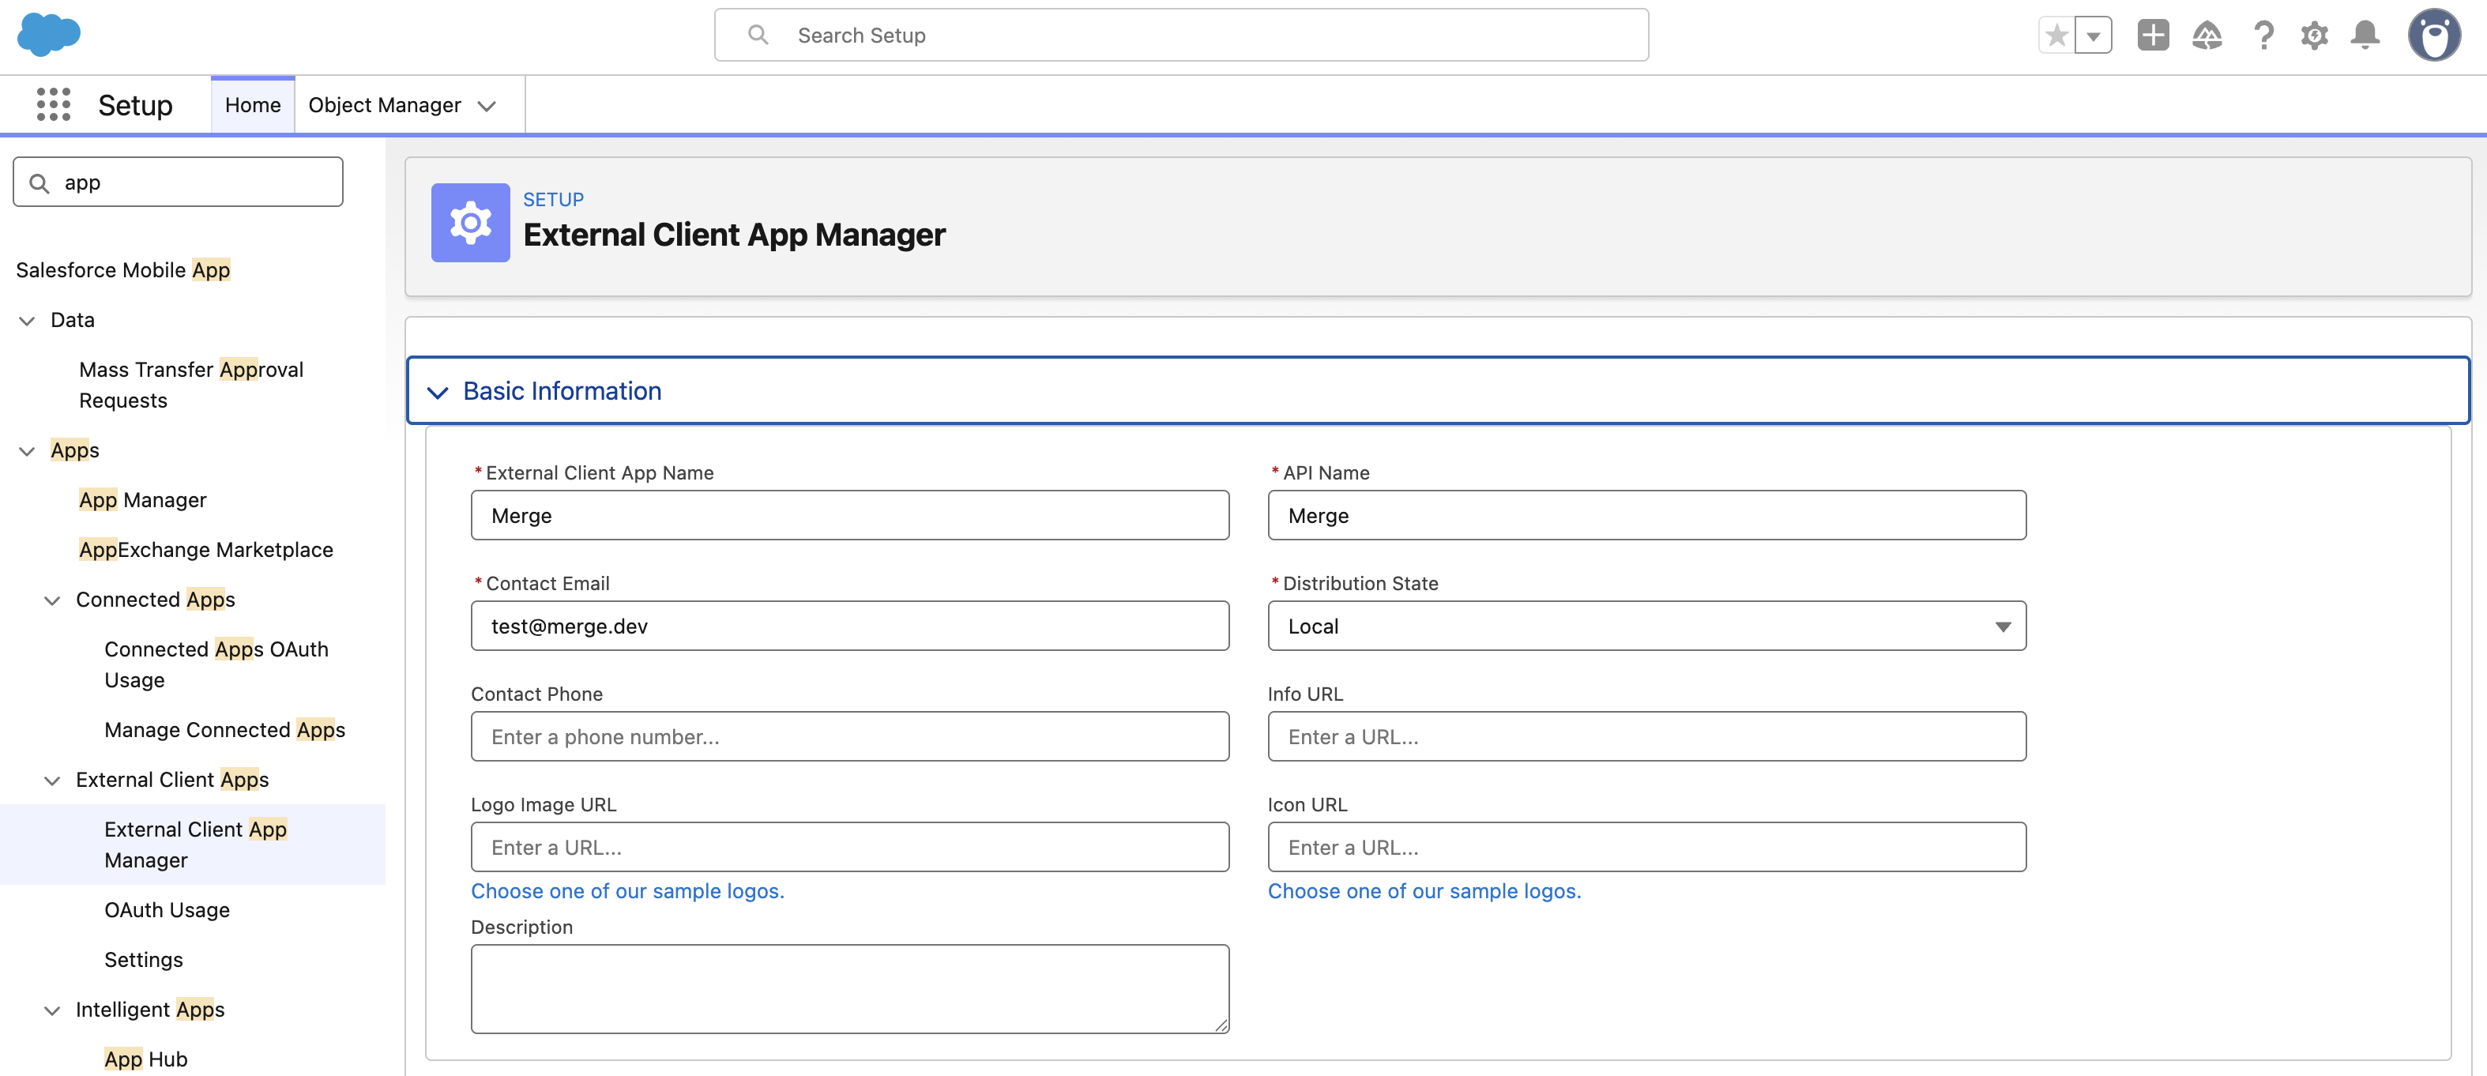
Task: Collapse the Apps tree section
Action: click(x=27, y=450)
